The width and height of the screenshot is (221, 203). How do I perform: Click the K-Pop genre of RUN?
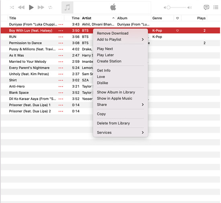(157, 37)
